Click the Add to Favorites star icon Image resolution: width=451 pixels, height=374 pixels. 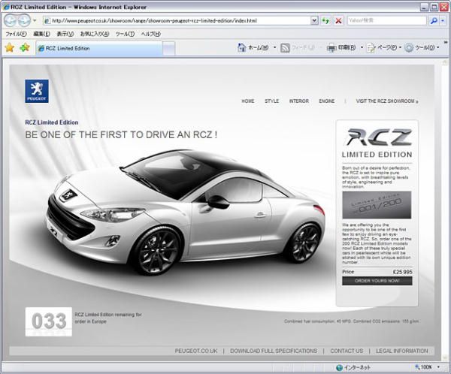coord(25,47)
